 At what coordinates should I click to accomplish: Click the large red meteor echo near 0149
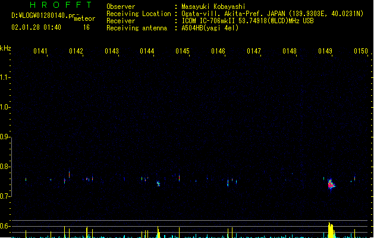coord(331,184)
